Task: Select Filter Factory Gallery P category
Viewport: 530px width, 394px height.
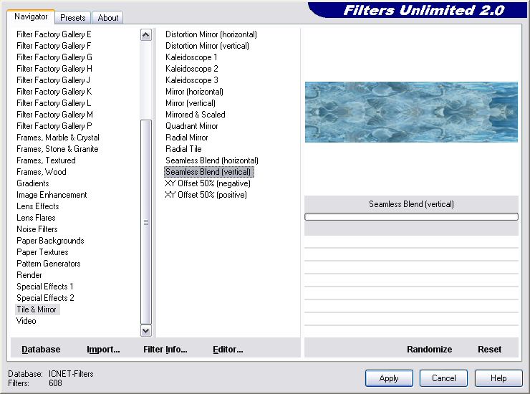Action: click(54, 126)
